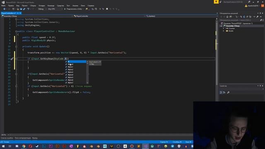
Task: Collapse the Update method outlining region
Action: tap(16, 46)
